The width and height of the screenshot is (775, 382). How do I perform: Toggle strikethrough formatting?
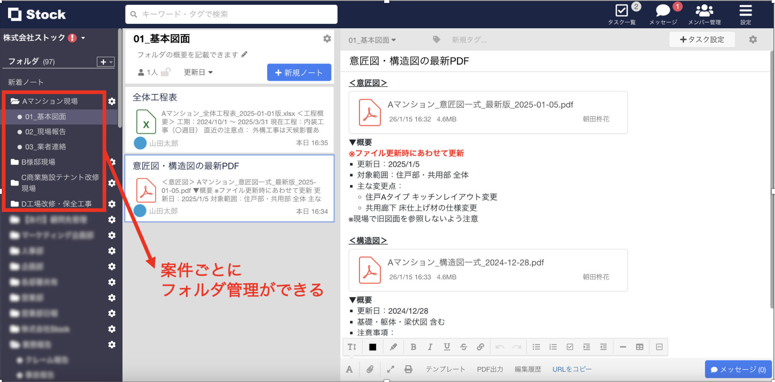(463, 347)
